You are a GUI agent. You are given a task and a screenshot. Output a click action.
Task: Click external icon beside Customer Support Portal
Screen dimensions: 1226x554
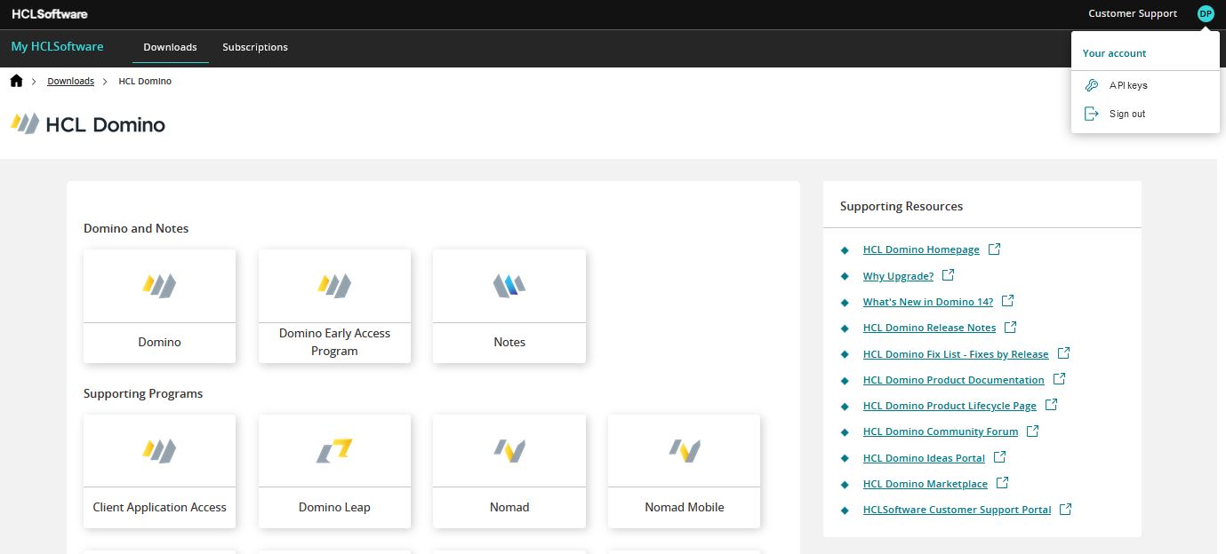click(1066, 510)
